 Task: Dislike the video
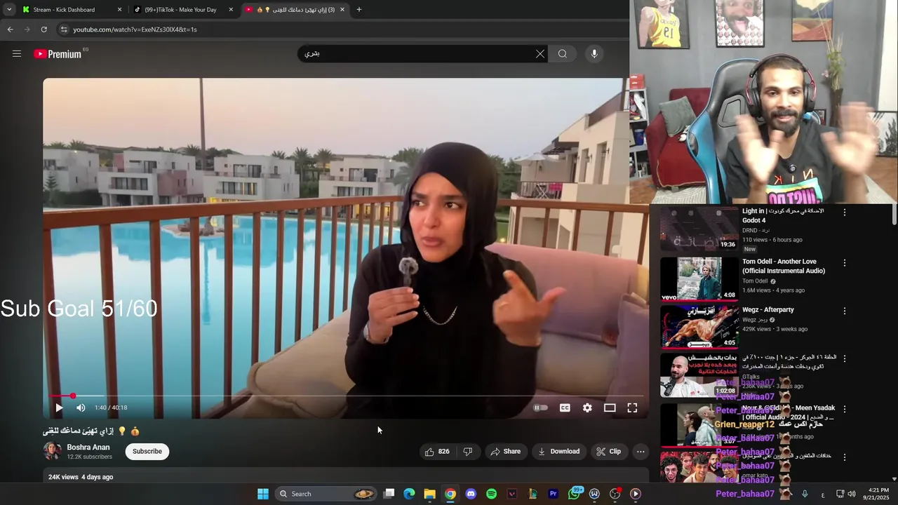(468, 452)
